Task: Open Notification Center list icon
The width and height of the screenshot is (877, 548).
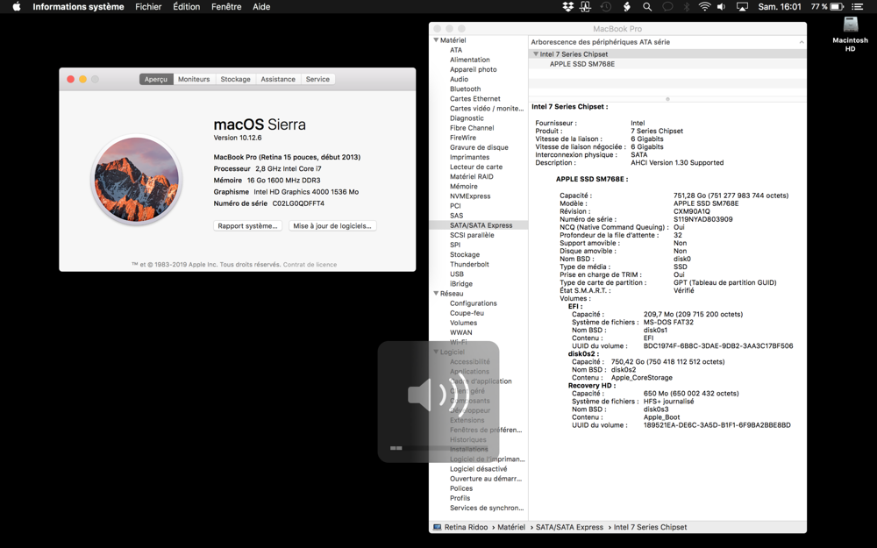Action: pyautogui.click(x=857, y=7)
